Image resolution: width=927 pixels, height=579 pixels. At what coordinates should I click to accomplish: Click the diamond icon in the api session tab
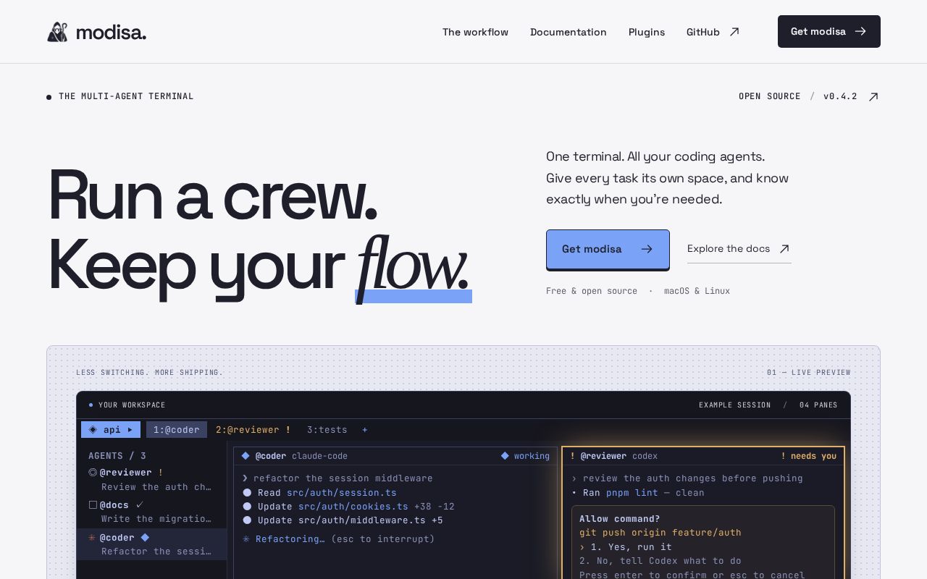point(93,429)
